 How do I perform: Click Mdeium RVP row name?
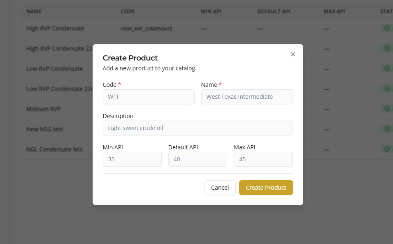click(x=43, y=109)
